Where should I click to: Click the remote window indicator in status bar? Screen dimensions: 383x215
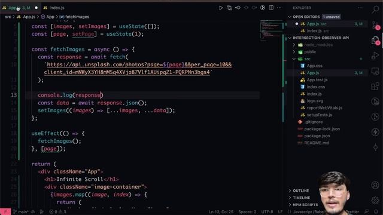[x=5, y=211]
